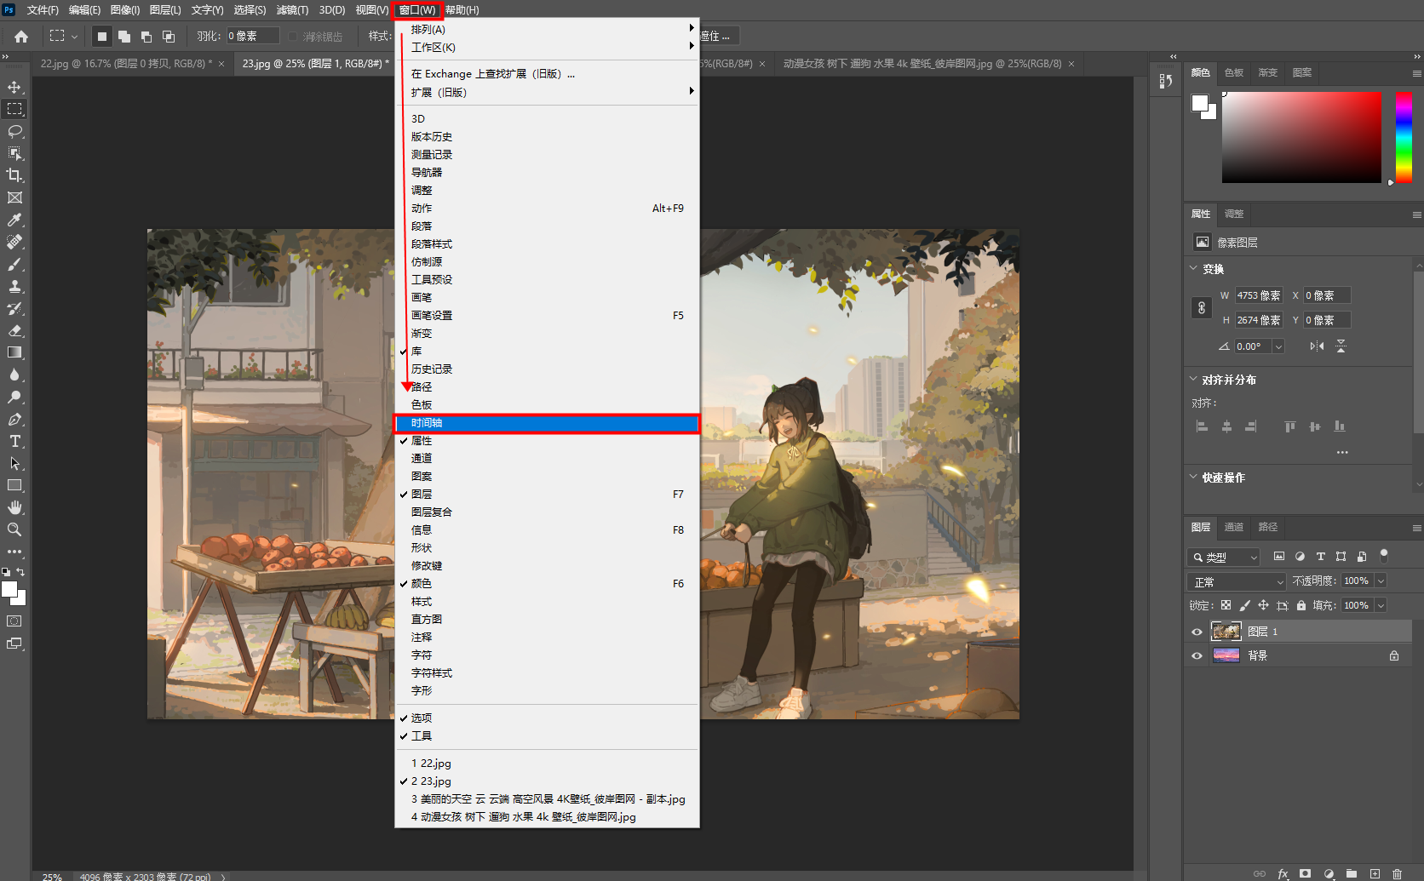Flip vertically in the Properties panel
The width and height of the screenshot is (1424, 881).
pos(1341,346)
